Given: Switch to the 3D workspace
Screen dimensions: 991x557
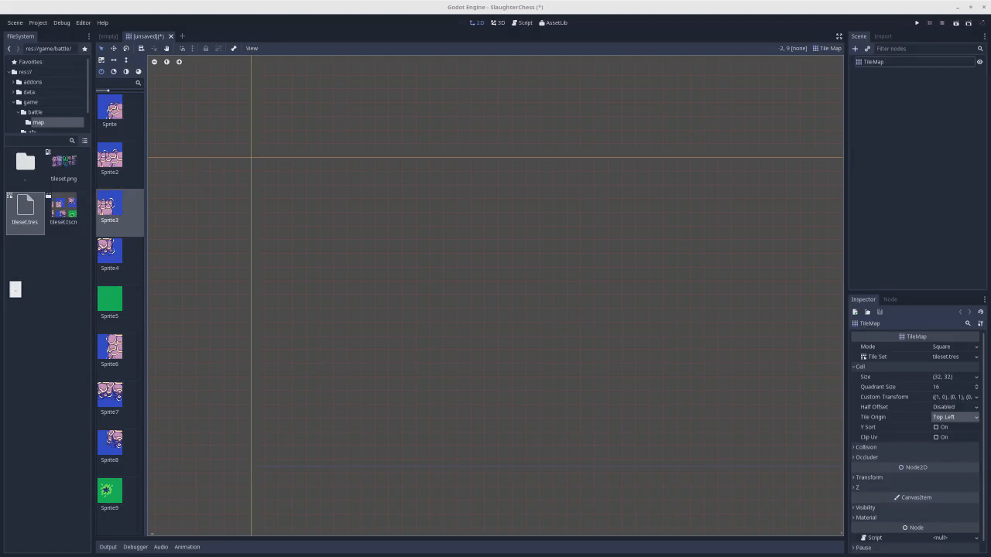Looking at the screenshot, I should 498,22.
